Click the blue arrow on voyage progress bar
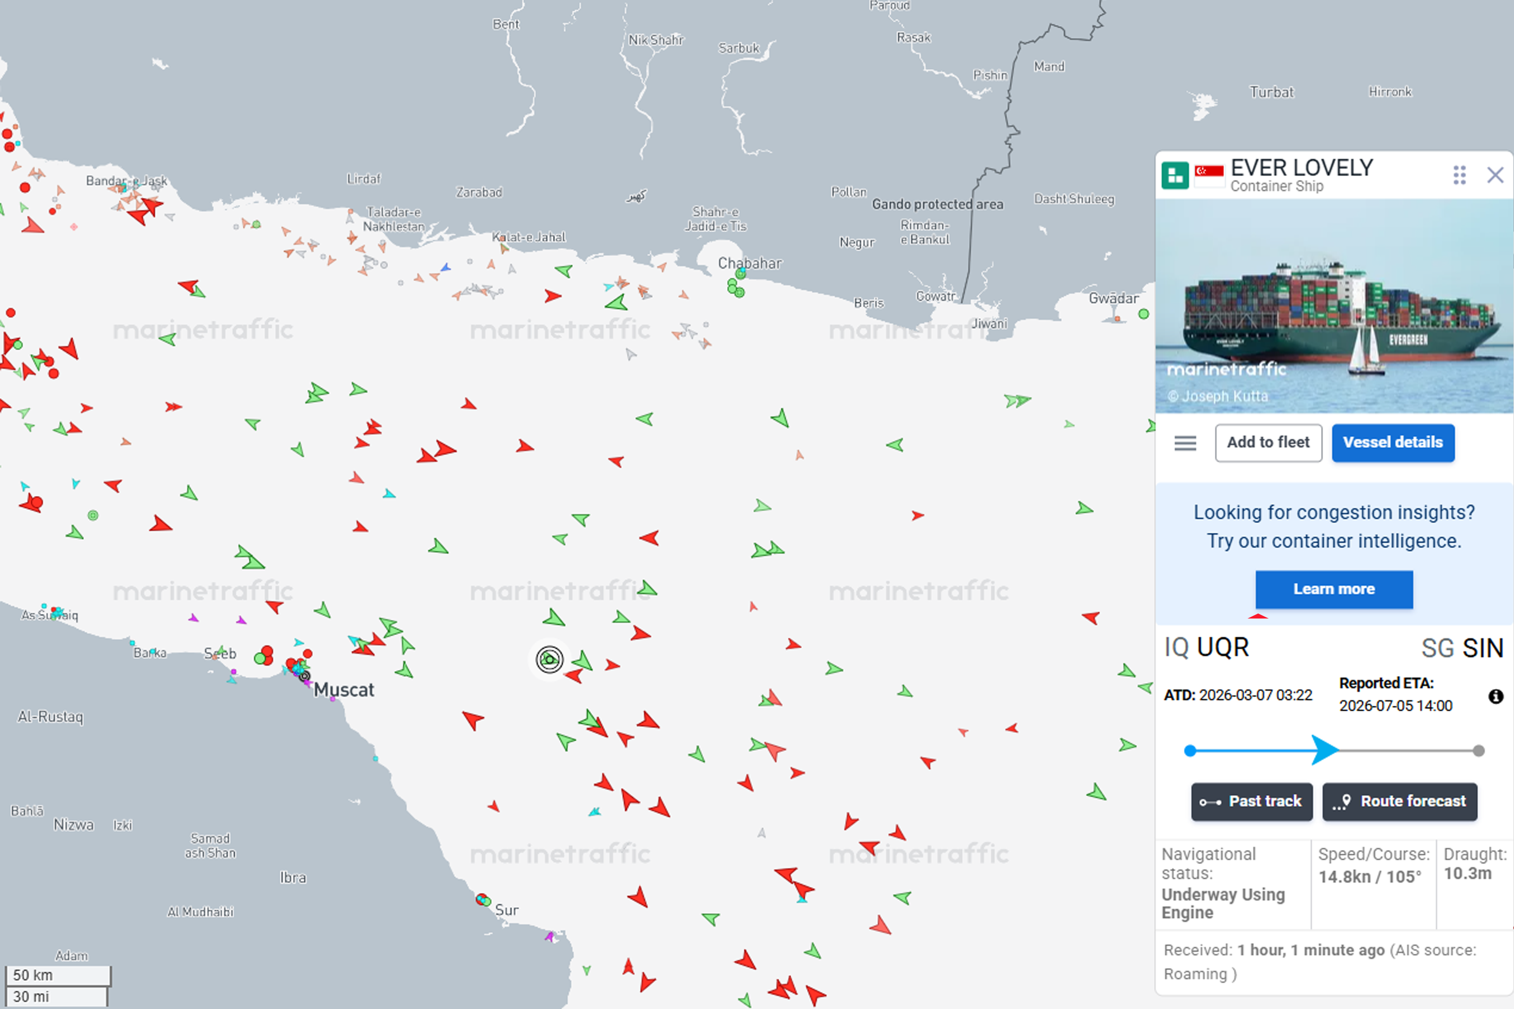 click(x=1325, y=750)
